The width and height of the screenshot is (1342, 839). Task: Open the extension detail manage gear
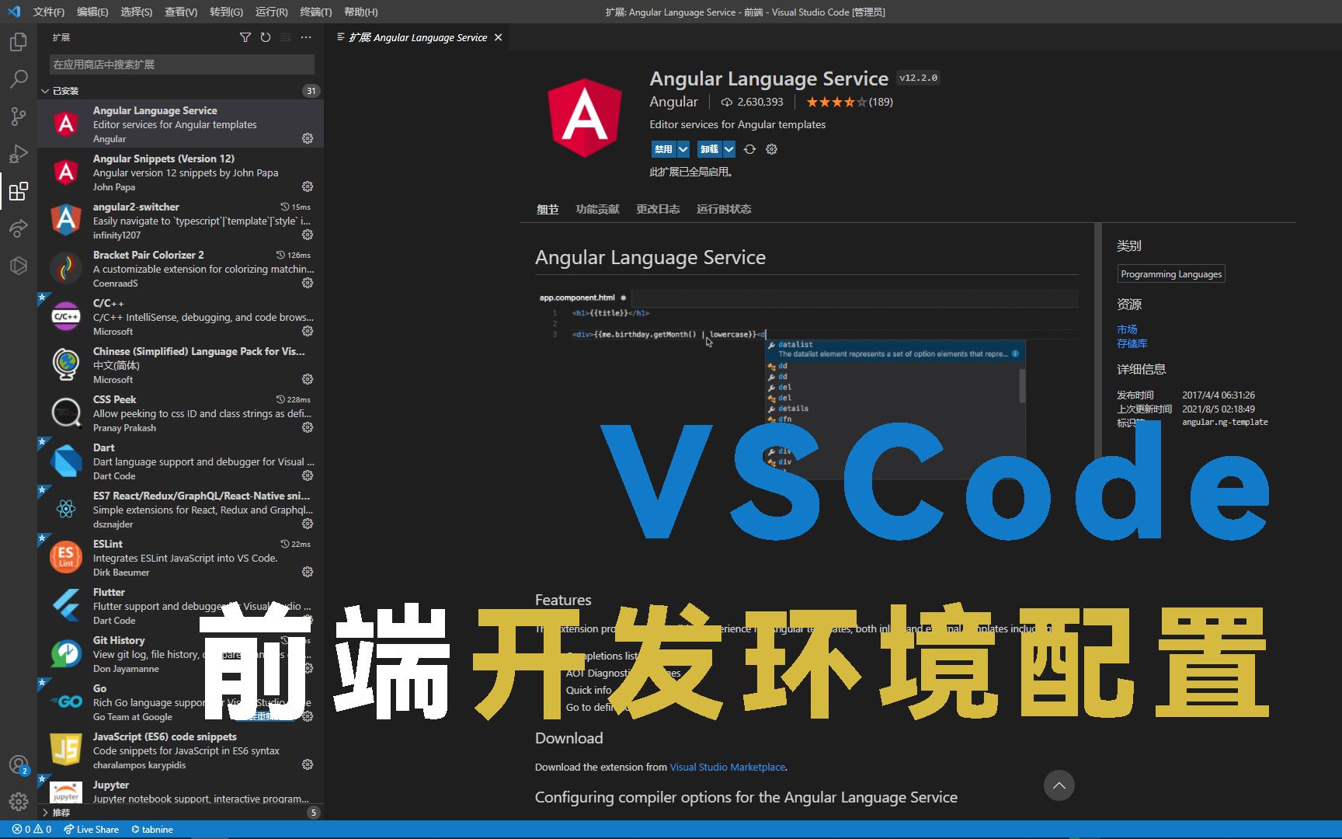[x=771, y=149]
